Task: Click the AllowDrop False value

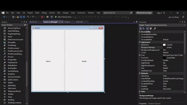Action: [165, 76]
